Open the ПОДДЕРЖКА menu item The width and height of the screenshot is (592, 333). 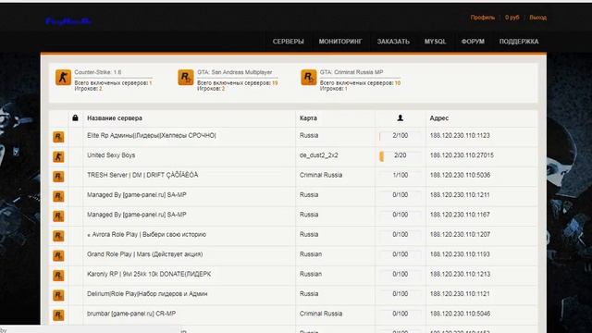pyautogui.click(x=519, y=42)
